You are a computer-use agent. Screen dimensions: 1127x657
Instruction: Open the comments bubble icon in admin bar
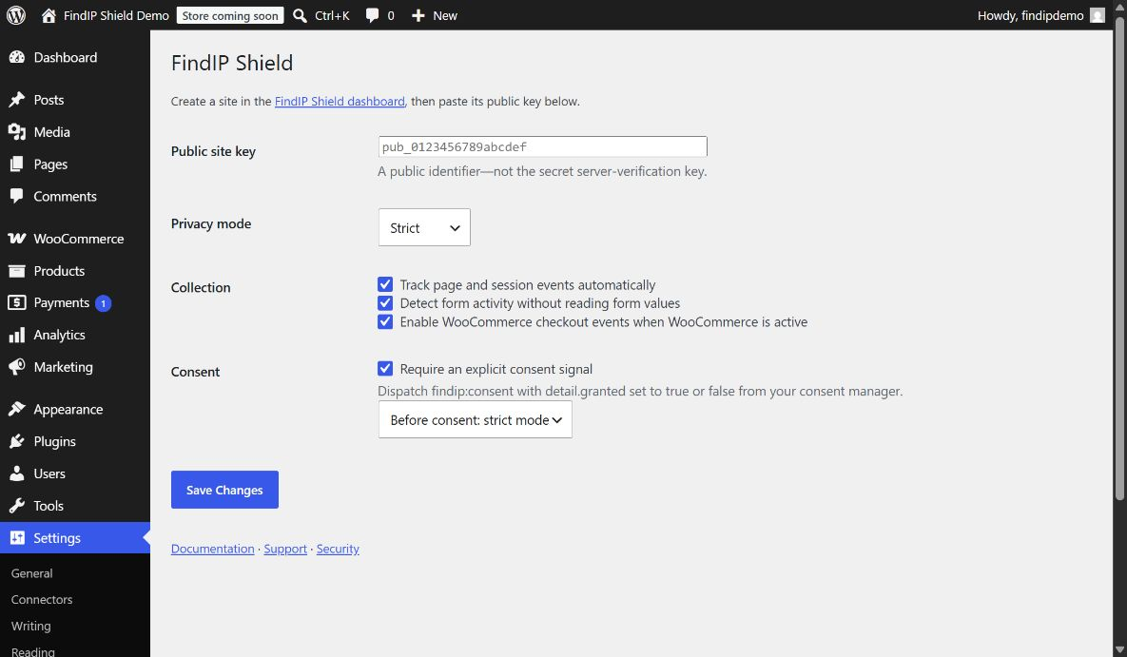click(372, 15)
